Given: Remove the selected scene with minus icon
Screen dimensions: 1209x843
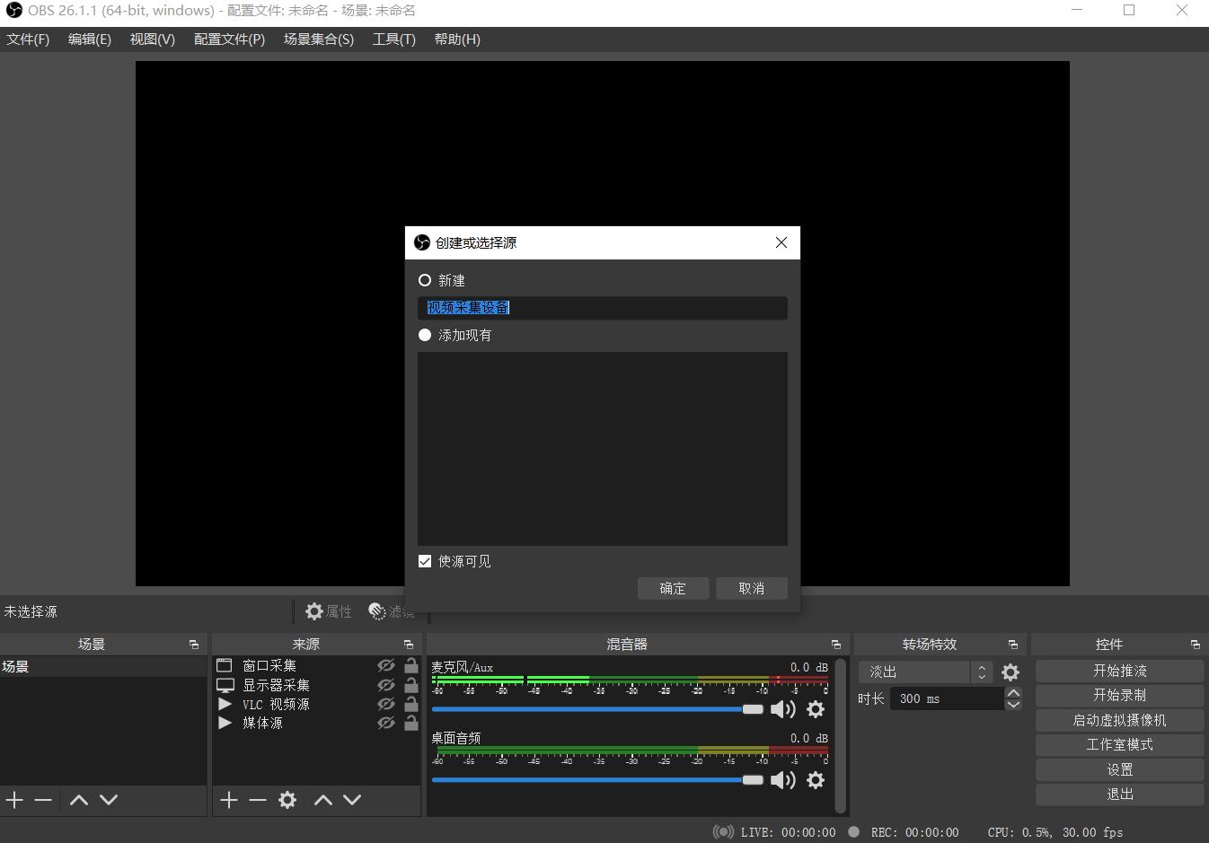Looking at the screenshot, I should tap(43, 800).
